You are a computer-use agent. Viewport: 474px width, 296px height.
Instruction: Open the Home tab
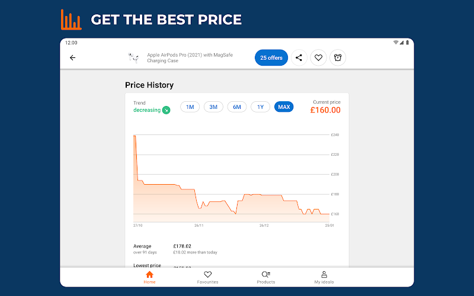click(149, 277)
